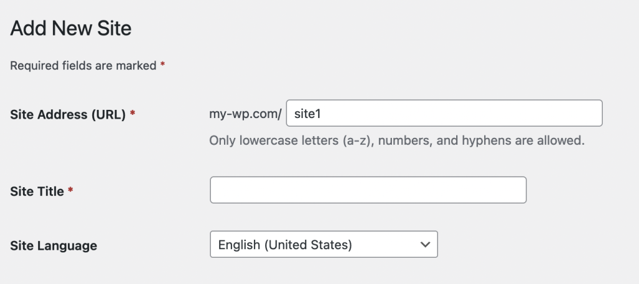The width and height of the screenshot is (639, 284).
Task: Select the "English (United States)" value text
Action: pos(285,245)
